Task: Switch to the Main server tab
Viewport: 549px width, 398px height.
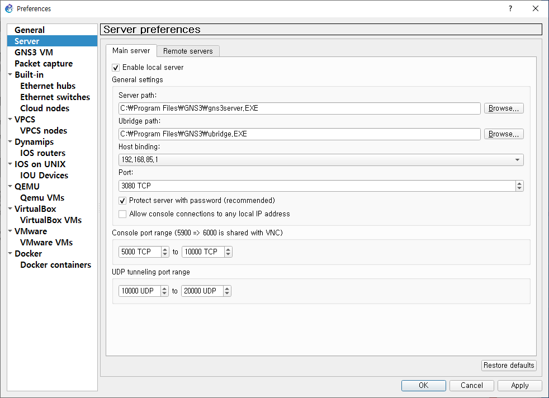Action: pos(131,51)
